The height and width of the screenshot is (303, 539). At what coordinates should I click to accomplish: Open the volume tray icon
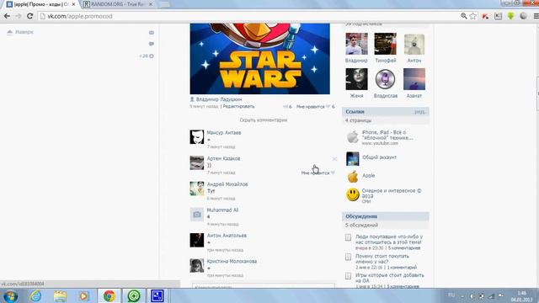pyautogui.click(x=472, y=295)
